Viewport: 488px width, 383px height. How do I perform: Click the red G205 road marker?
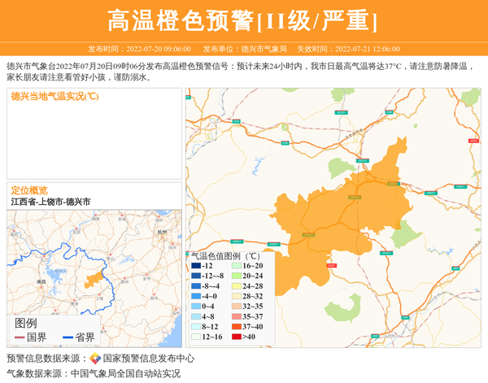pyautogui.click(x=473, y=141)
